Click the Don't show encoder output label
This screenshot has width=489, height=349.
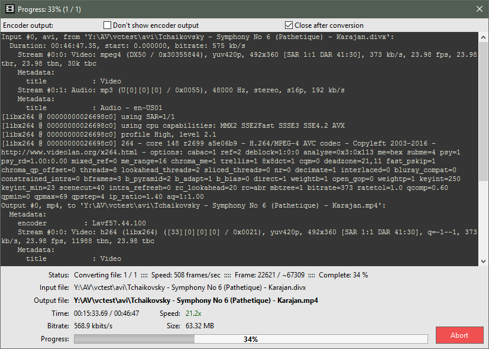click(156, 25)
